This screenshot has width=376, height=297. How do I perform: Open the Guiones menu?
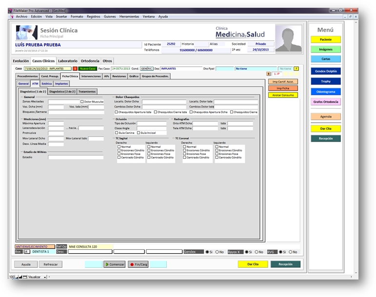click(x=110, y=17)
